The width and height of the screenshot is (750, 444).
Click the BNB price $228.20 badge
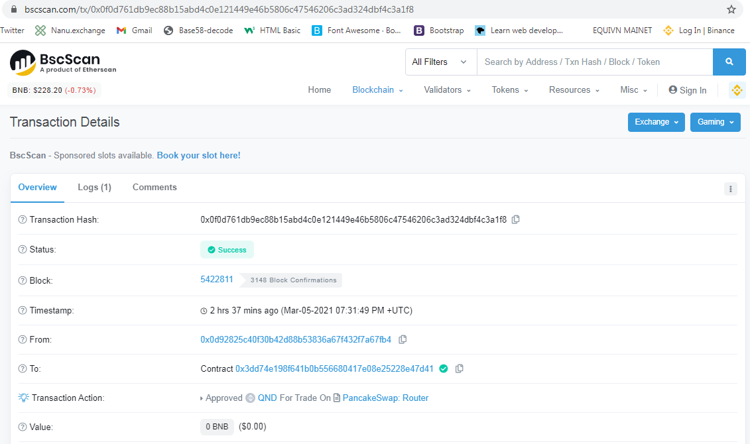tap(54, 90)
